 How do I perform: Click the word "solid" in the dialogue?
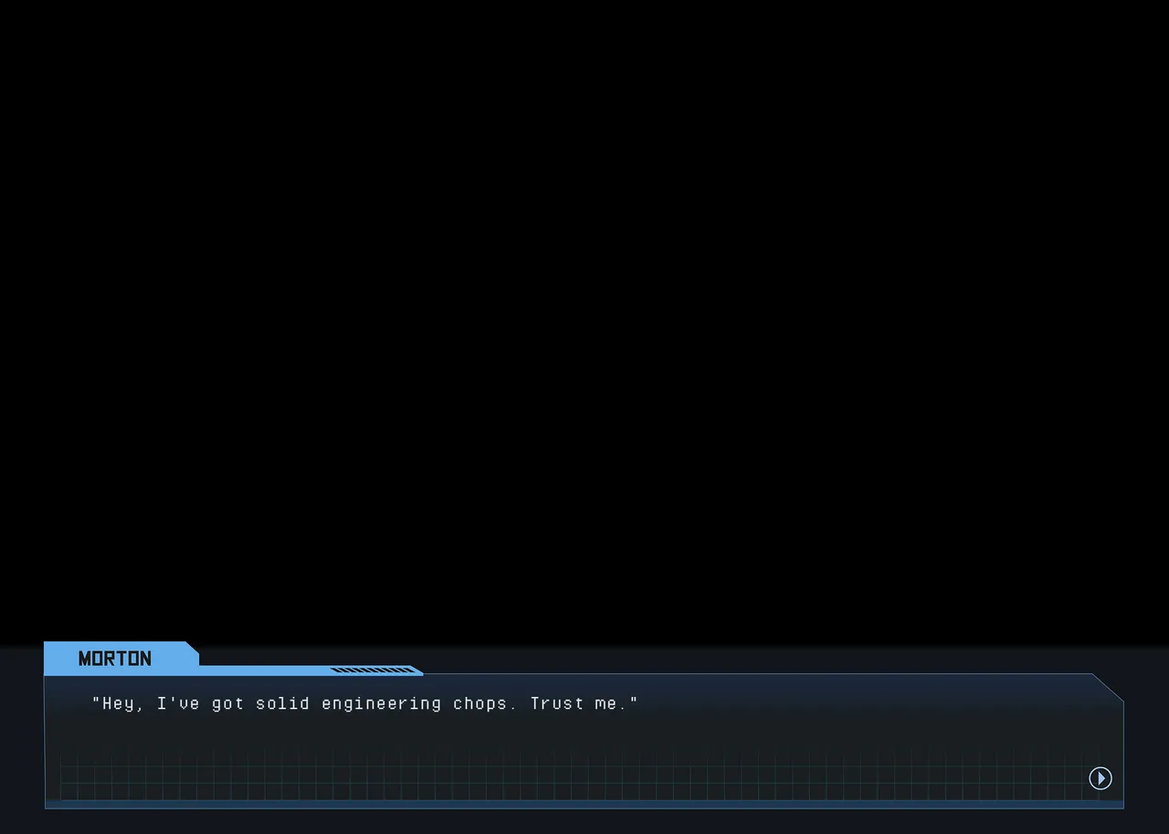283,703
